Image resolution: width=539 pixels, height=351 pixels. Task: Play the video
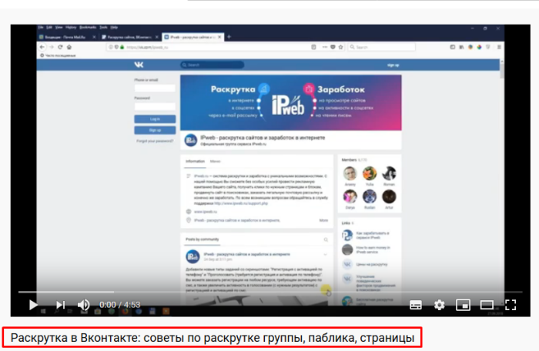click(33, 305)
